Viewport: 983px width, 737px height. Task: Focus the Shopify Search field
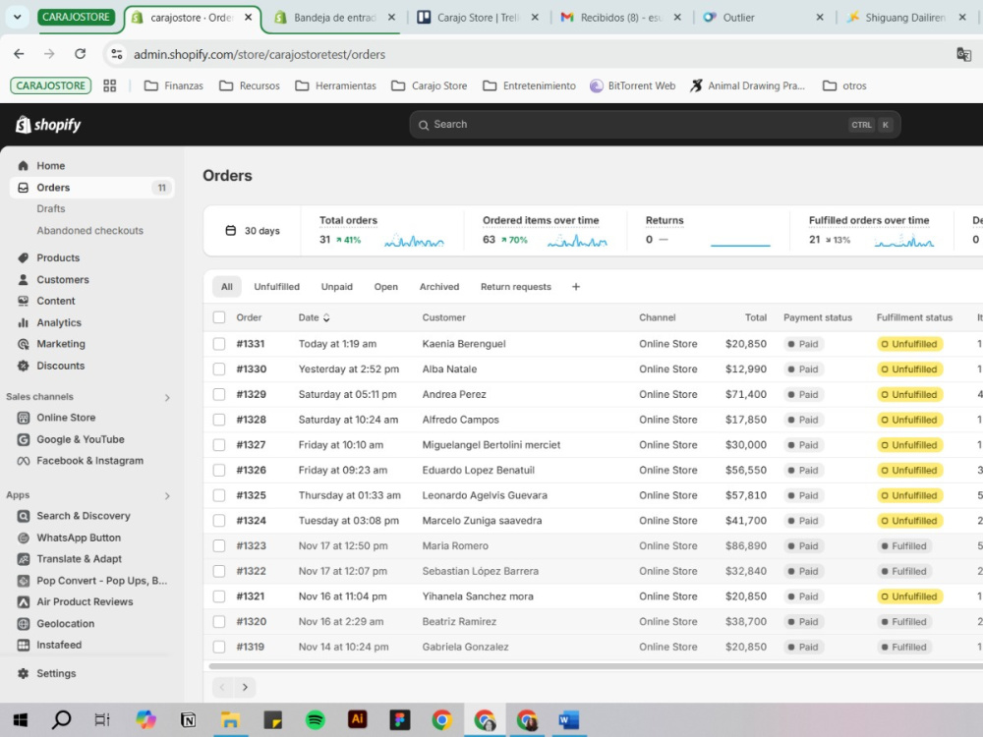655,124
